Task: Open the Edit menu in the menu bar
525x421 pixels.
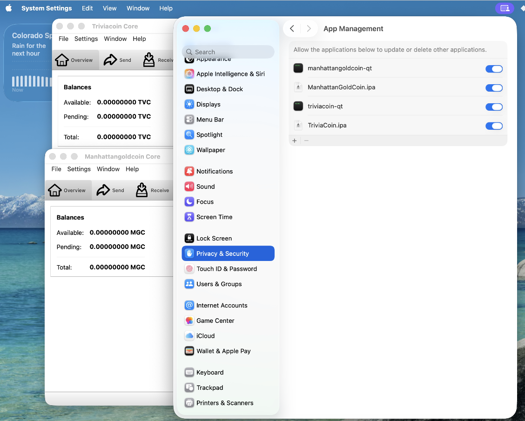Action: [x=87, y=8]
